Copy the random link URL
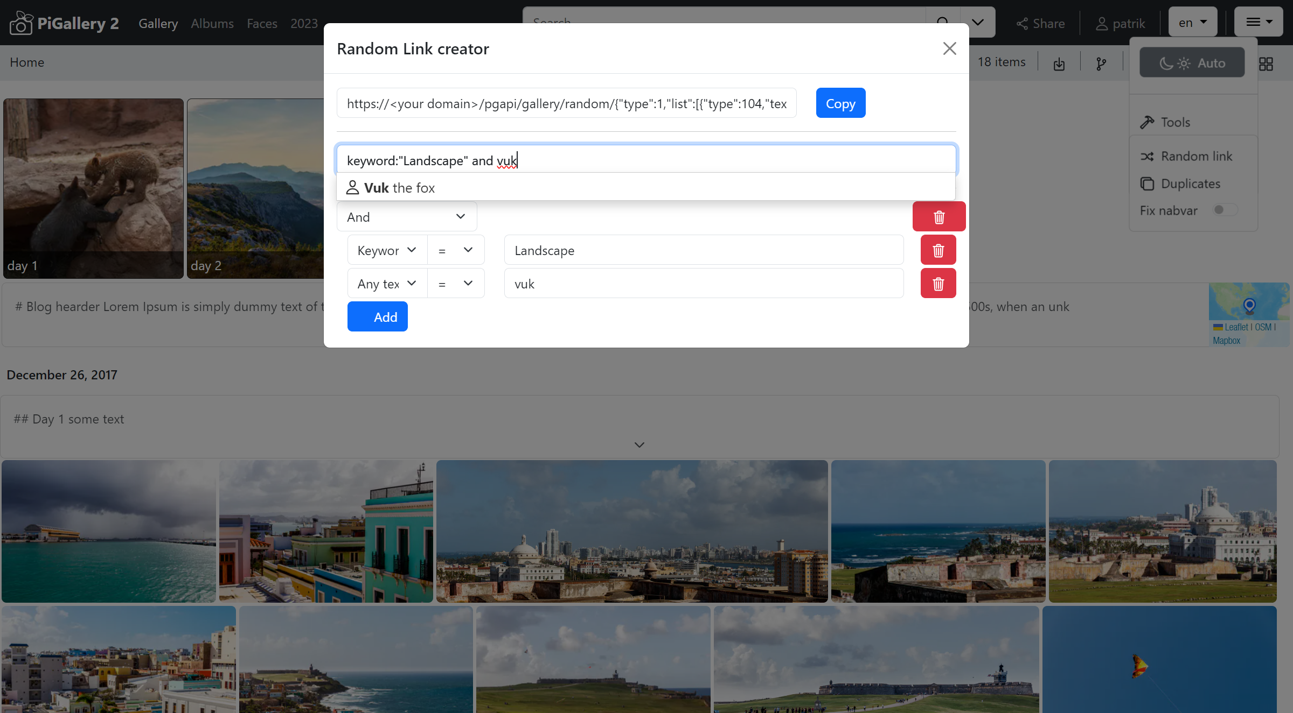This screenshot has height=713, width=1293. pos(840,103)
